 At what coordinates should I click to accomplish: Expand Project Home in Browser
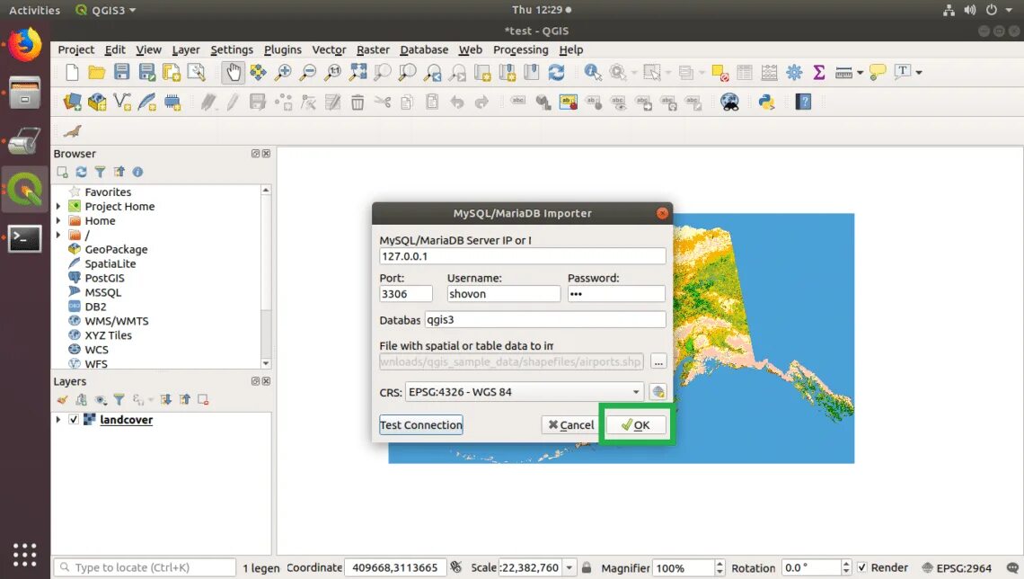coord(58,206)
